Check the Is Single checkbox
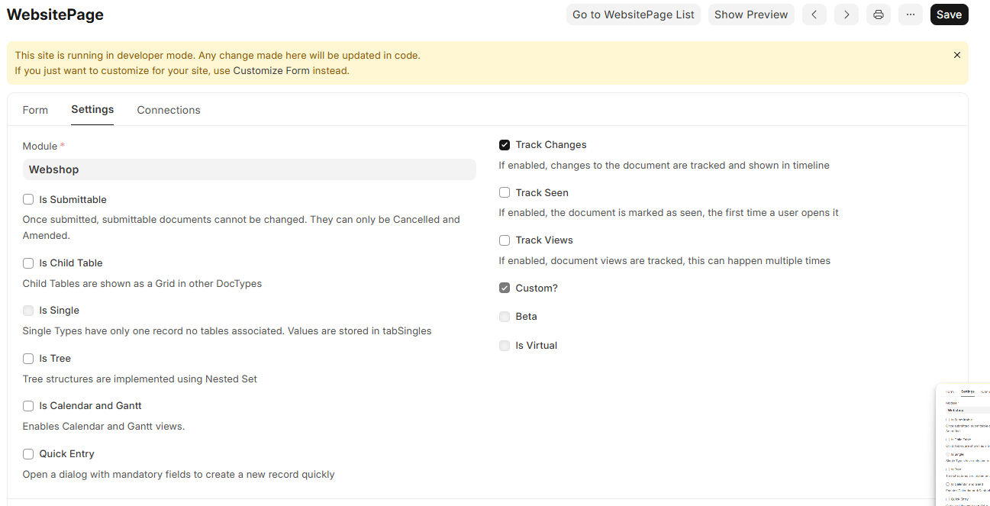The image size is (990, 506). pos(28,311)
